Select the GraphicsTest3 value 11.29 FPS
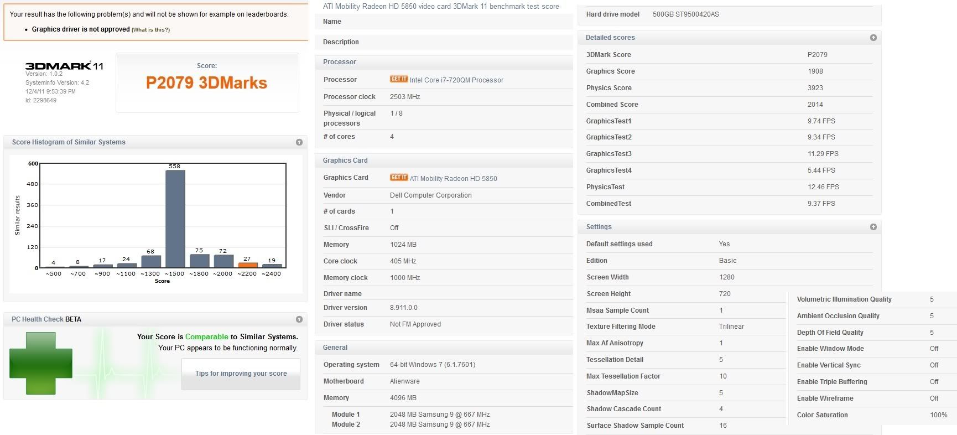 coord(823,154)
